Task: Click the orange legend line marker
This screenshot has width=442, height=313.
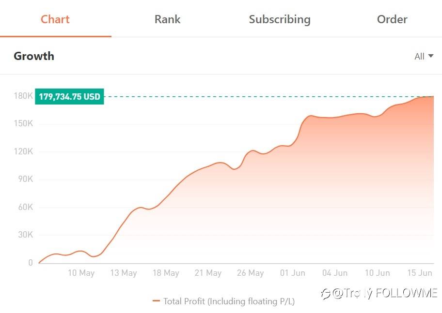Action: (x=156, y=301)
